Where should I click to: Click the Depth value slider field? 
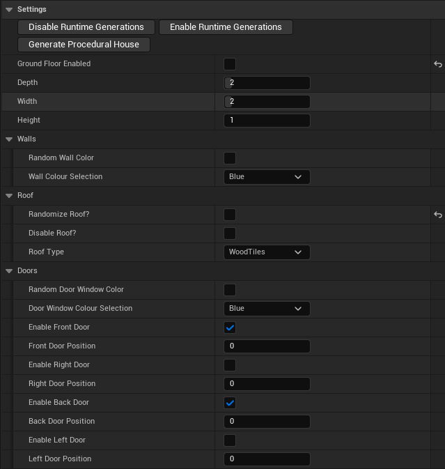267,83
